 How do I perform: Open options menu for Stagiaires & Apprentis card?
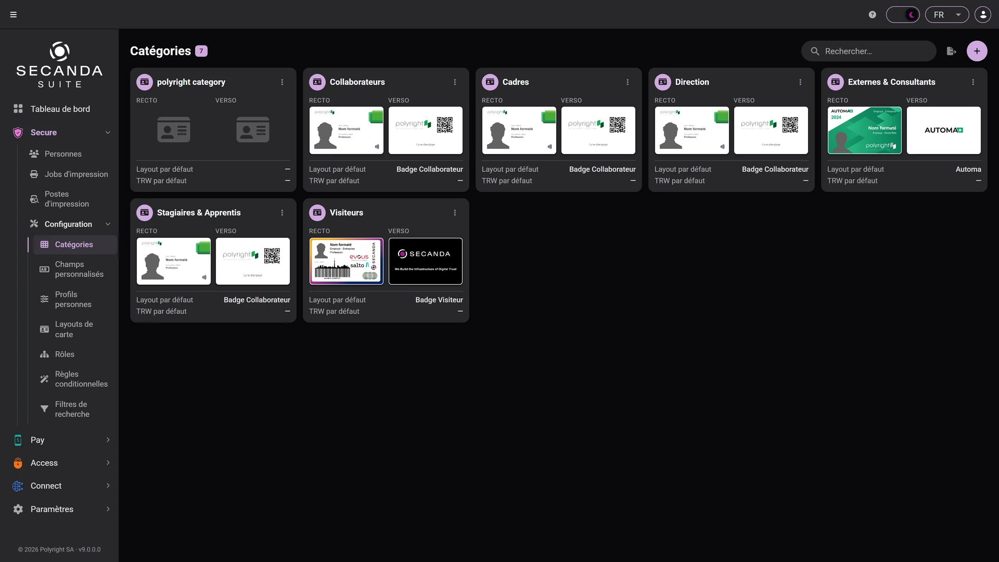282,213
